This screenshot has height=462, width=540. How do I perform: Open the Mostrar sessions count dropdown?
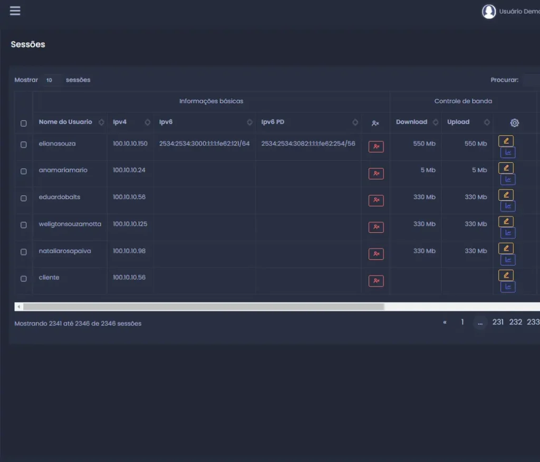(x=52, y=80)
